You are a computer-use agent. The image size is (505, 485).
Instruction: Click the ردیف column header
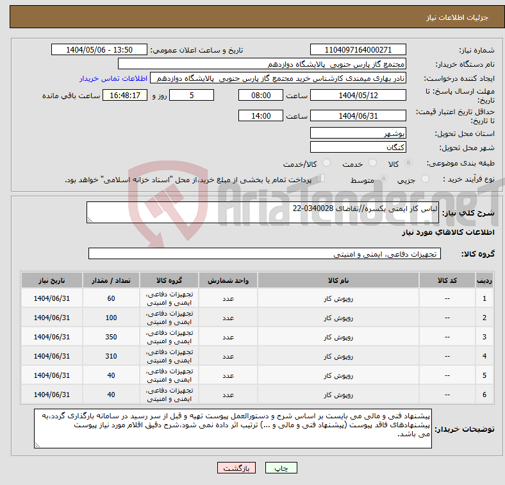[484, 280]
